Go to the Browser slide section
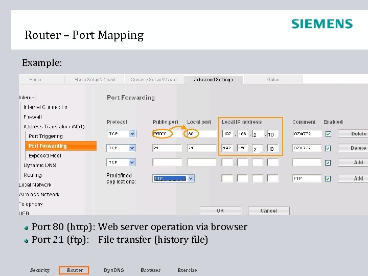This screenshot has width=368, height=276. (150, 270)
